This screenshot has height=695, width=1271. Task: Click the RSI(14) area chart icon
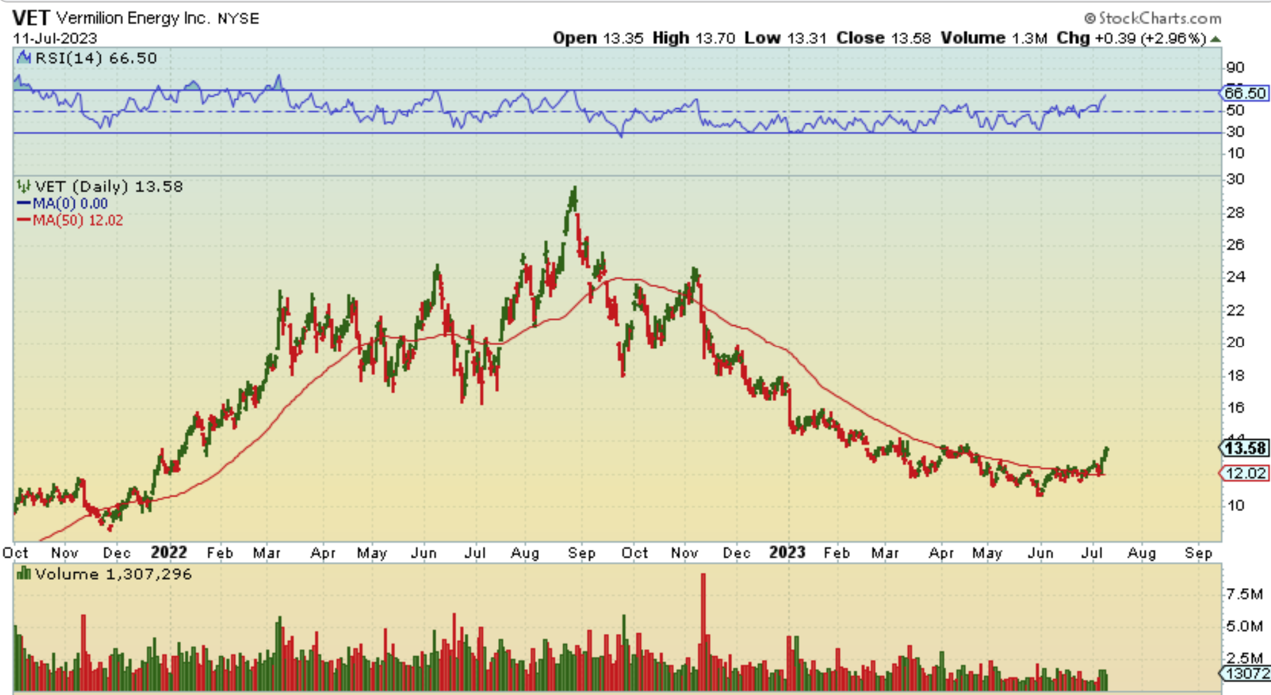click(24, 58)
